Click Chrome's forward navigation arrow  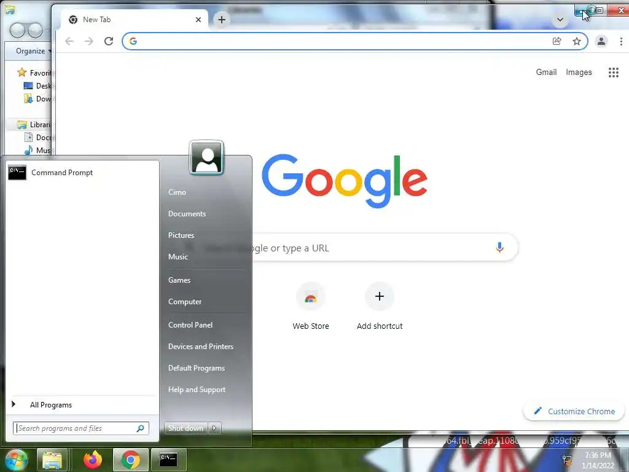click(88, 41)
